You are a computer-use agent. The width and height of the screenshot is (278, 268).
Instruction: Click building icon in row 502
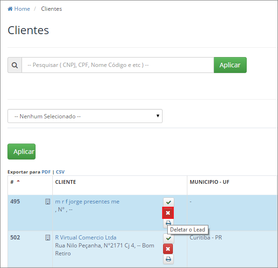click(x=48, y=238)
